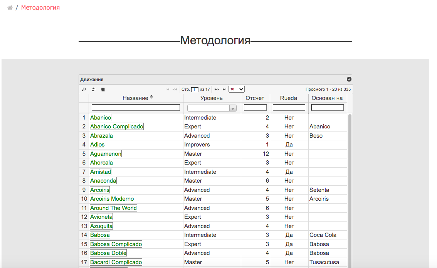The height and width of the screenshot is (268, 437).
Task: Collapse the Движения grid panel
Action: (349, 79)
